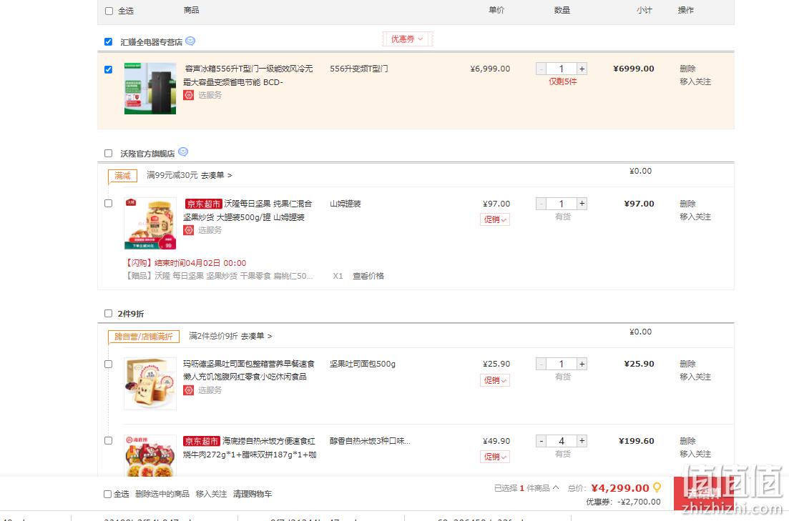789x521 pixels.
Task: Move 玛呖德 toast bread to 移入关注
Action: [x=695, y=377]
